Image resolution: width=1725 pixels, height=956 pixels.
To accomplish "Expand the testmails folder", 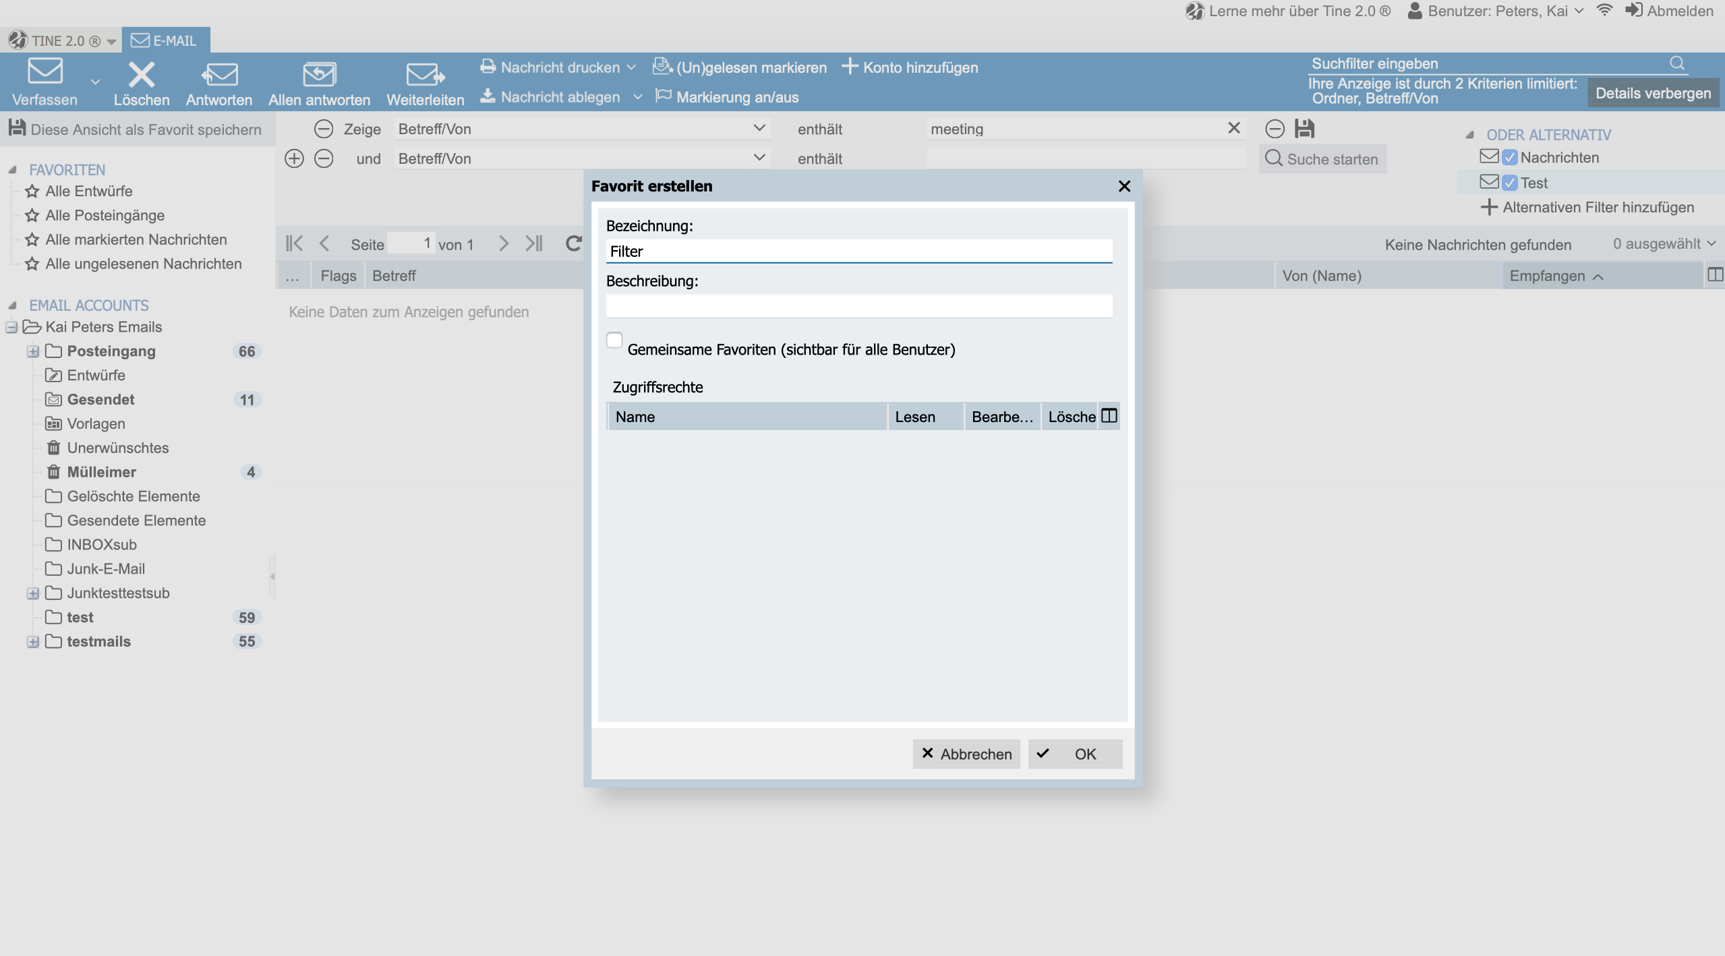I will pyautogui.click(x=33, y=642).
